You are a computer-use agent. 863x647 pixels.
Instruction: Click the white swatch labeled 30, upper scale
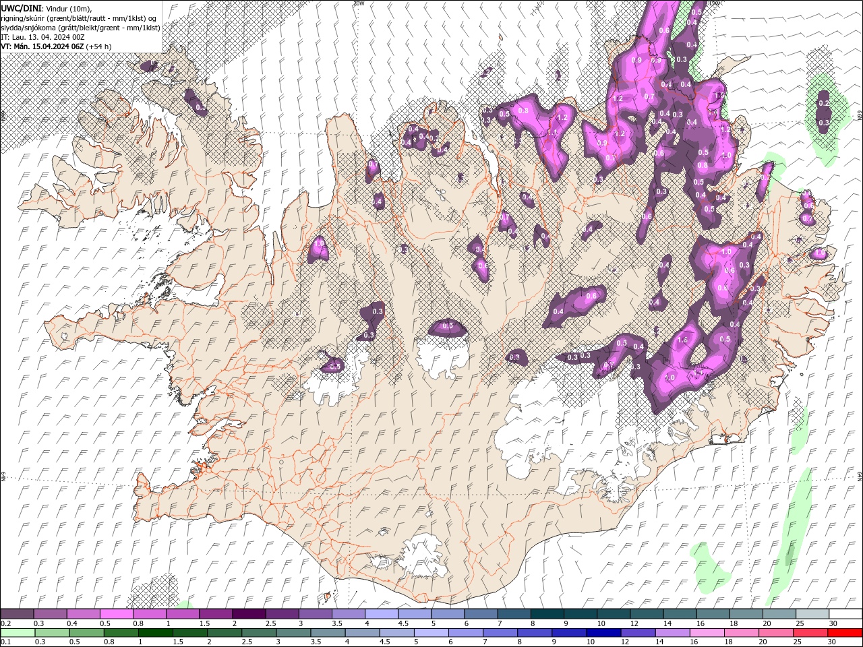(845, 614)
